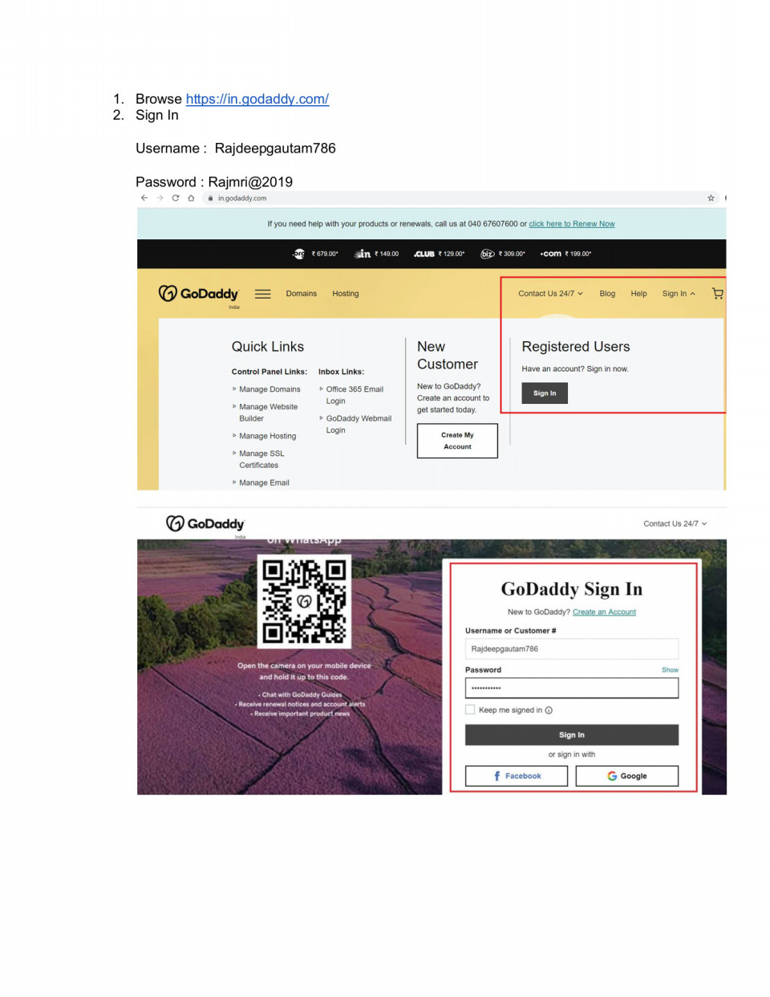Open Manage Email quick link

(x=264, y=482)
